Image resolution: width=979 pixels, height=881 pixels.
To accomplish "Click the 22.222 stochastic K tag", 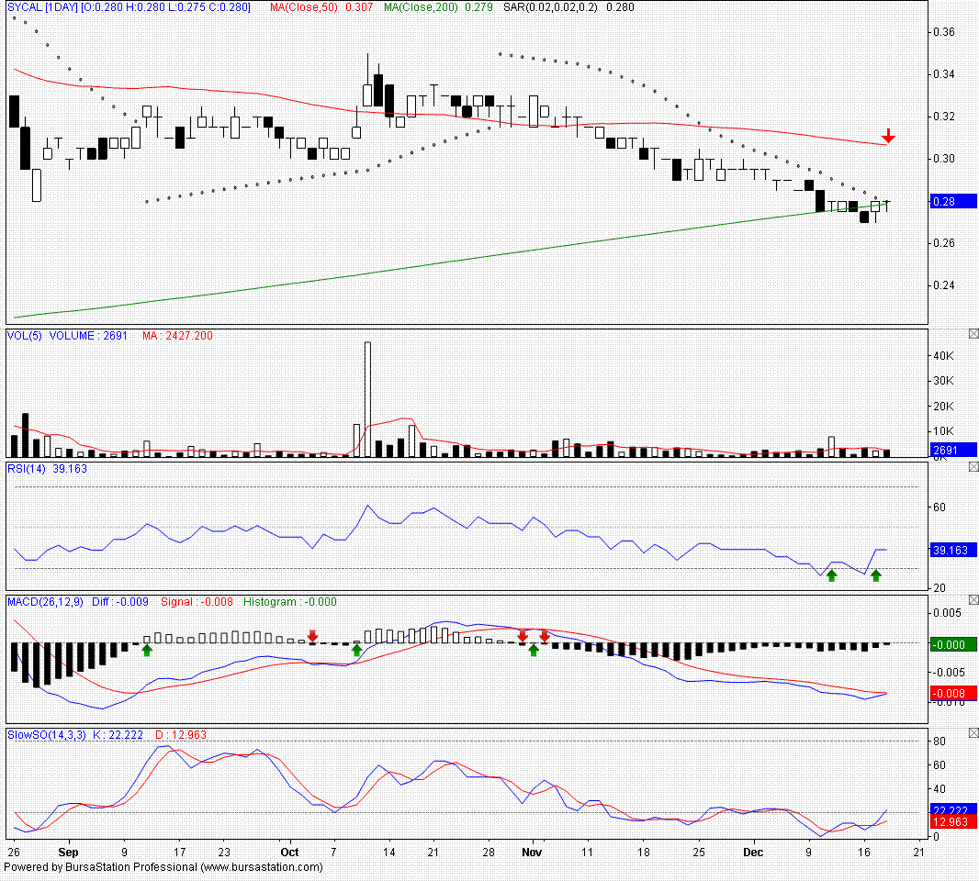I will click(952, 809).
